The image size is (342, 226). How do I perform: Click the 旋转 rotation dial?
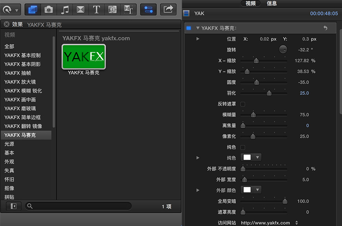283,50
